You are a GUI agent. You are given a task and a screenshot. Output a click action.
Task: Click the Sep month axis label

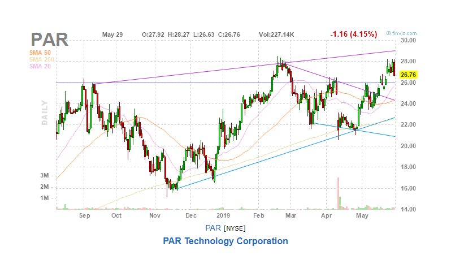click(85, 215)
